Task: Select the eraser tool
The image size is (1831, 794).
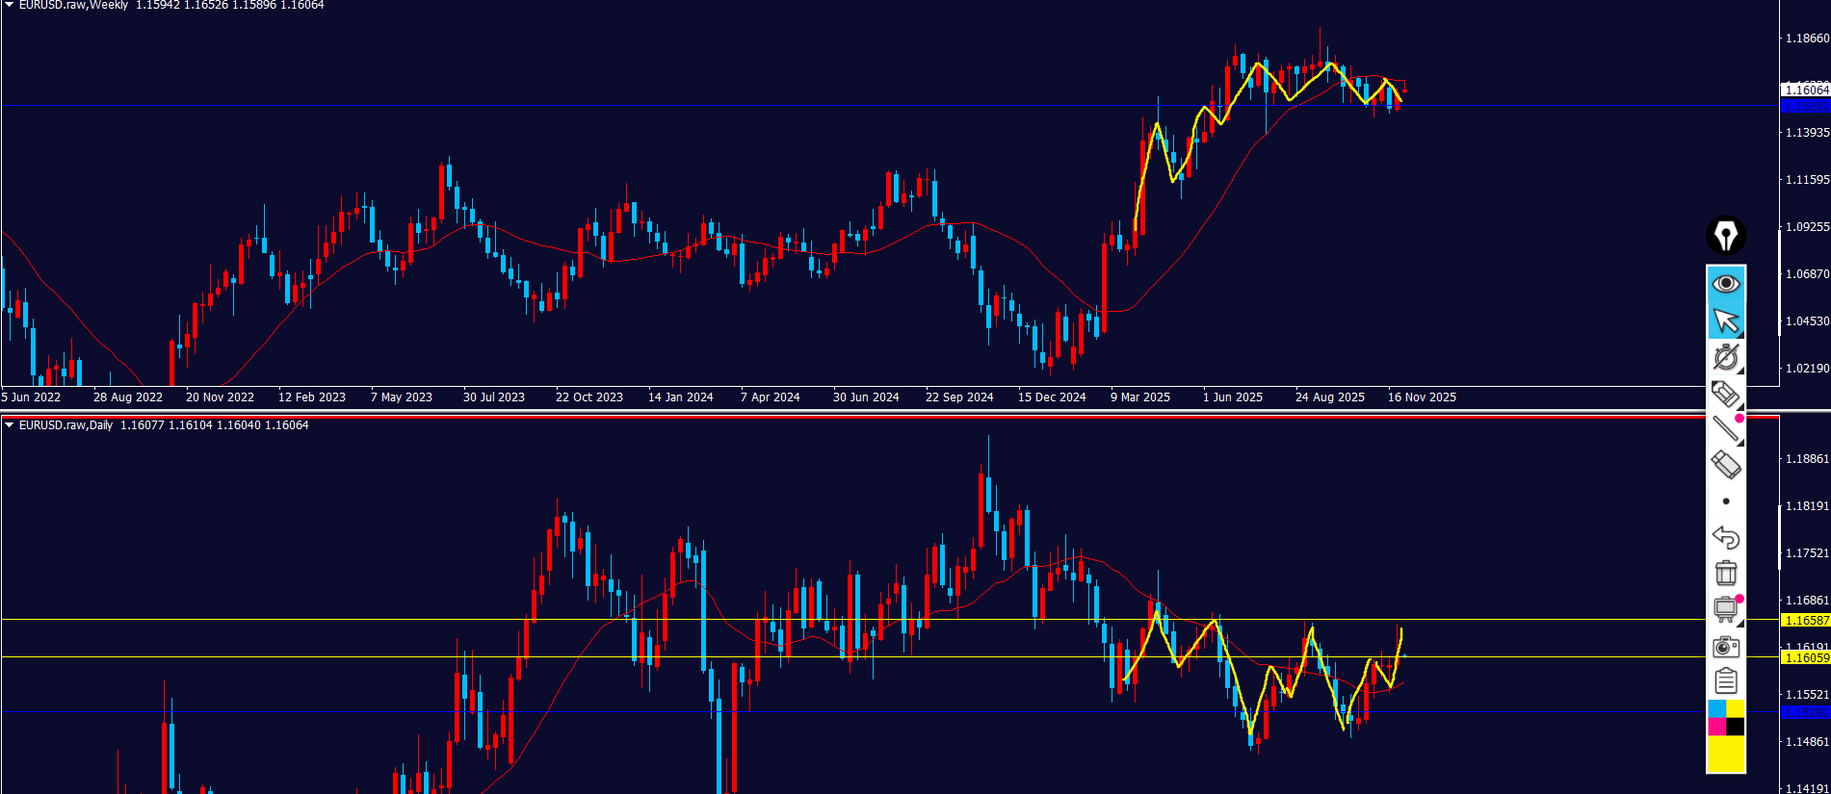Action: 1725,465
